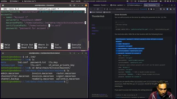Open the Installation docs sidebar link
This screenshot has height=99, width=177.
95,31
